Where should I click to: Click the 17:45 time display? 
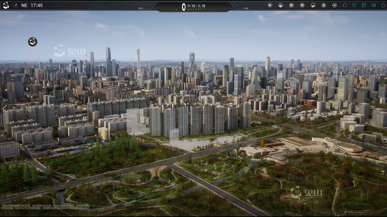tap(37, 5)
